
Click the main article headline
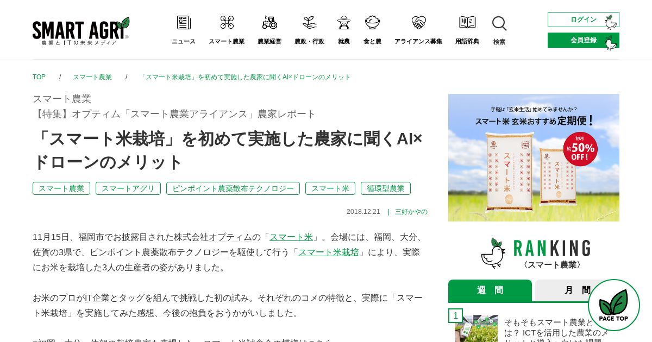click(x=228, y=150)
